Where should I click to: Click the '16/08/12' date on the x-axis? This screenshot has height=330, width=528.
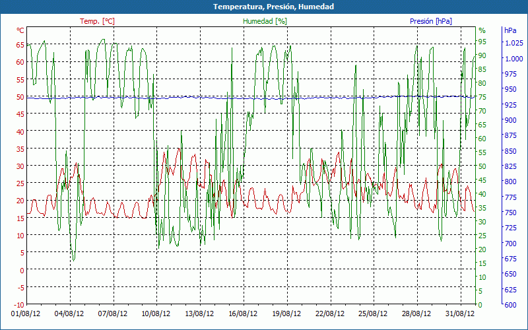[x=243, y=313]
